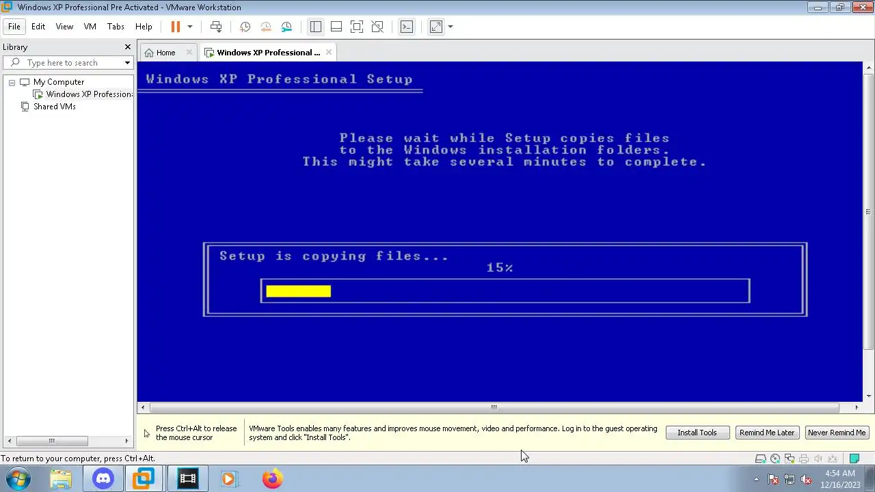Click the teal message log icon
Image resolution: width=875 pixels, height=492 pixels.
pos(854,459)
